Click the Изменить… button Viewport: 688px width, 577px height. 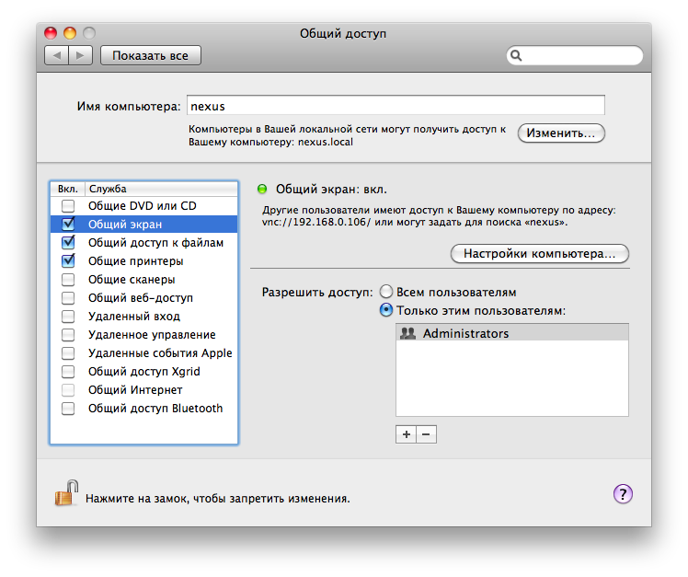[x=561, y=133]
